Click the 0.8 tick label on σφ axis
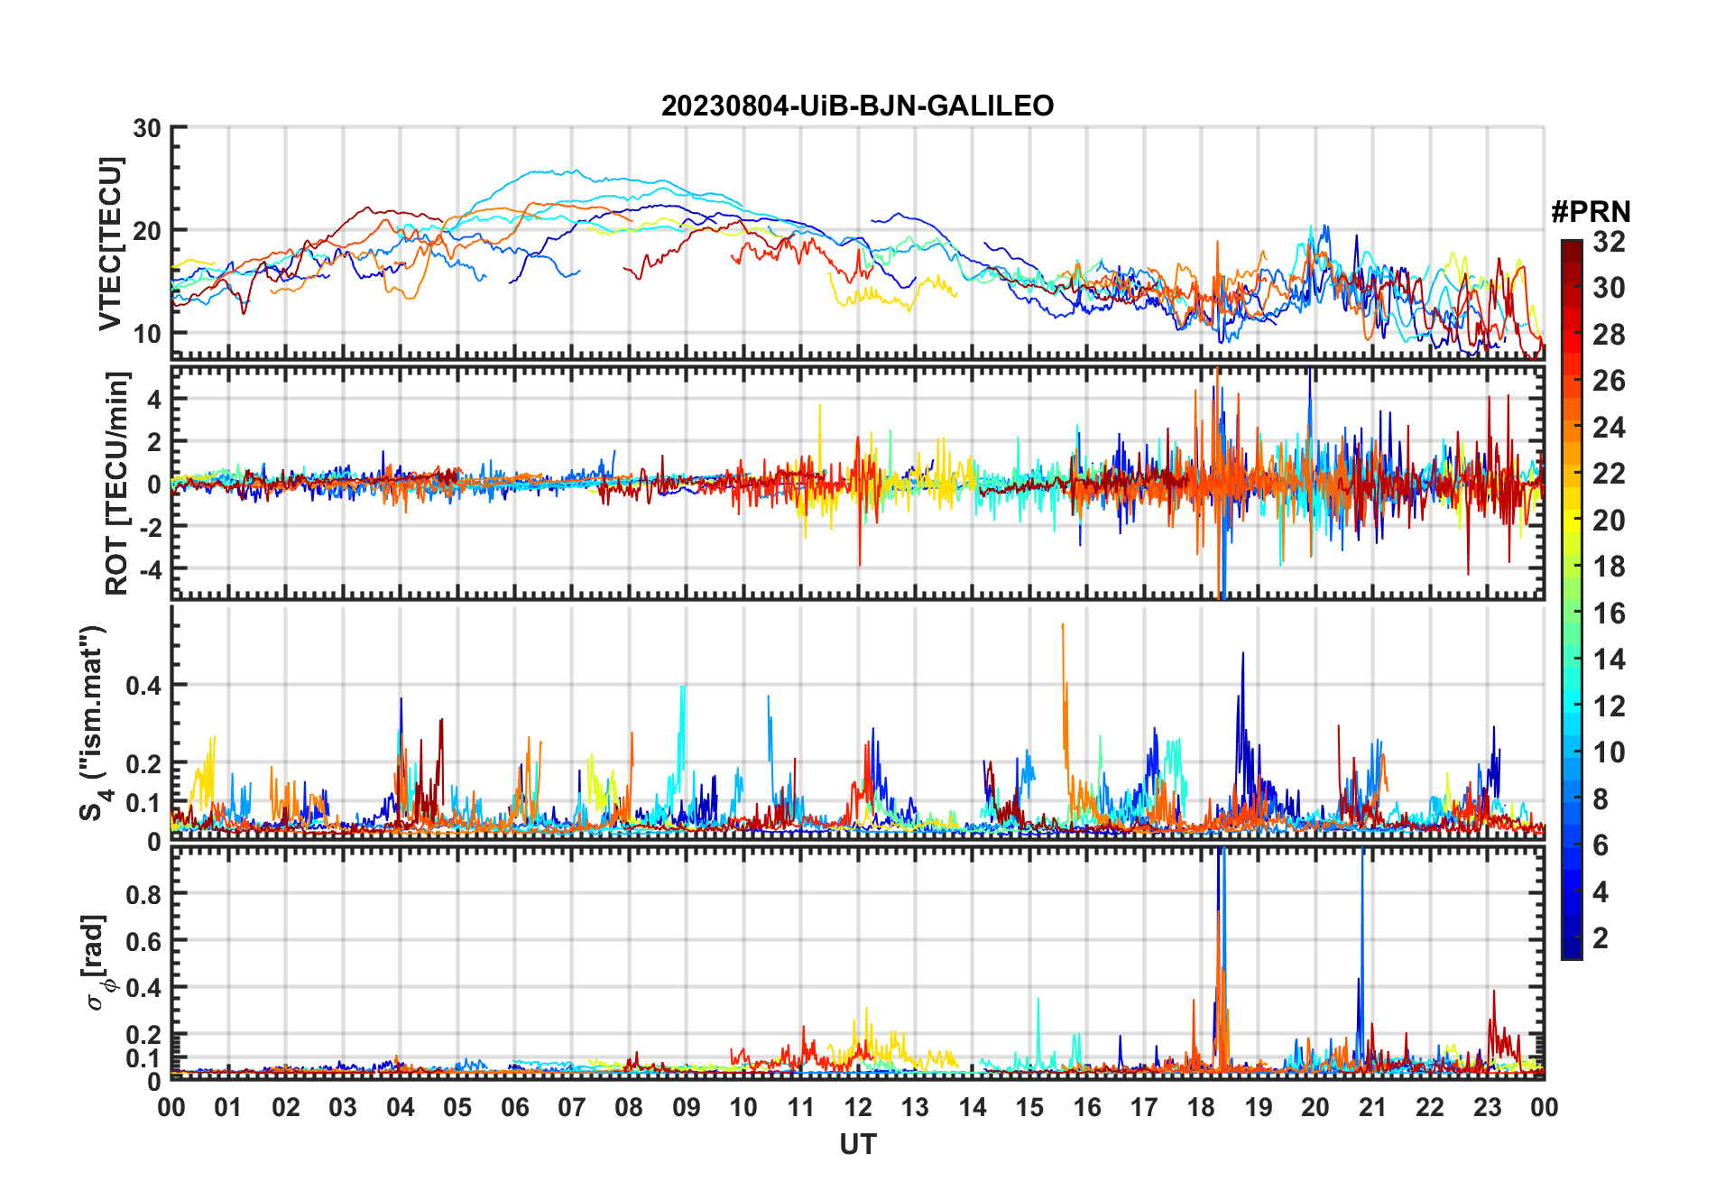 pyautogui.click(x=145, y=894)
